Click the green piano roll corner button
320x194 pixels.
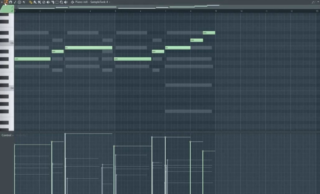click(x=7, y=9)
